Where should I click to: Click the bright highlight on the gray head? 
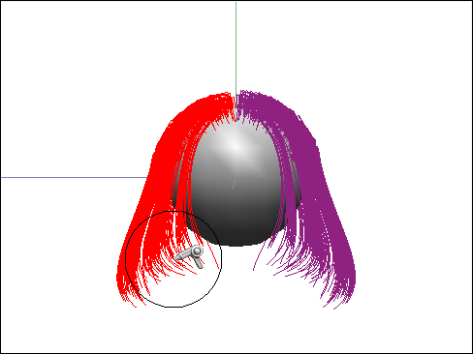[x=236, y=146]
